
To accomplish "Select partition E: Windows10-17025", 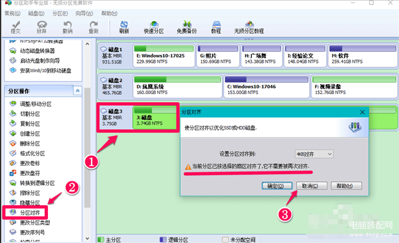I will [163, 55].
